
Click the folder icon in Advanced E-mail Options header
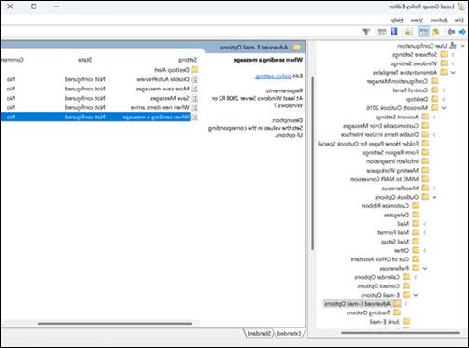(297, 48)
